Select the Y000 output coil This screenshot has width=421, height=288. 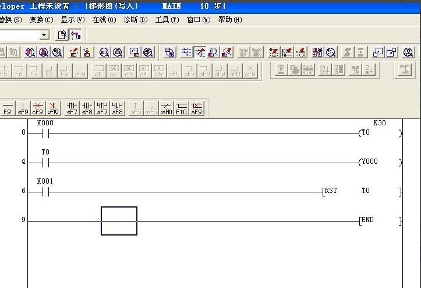(380, 162)
